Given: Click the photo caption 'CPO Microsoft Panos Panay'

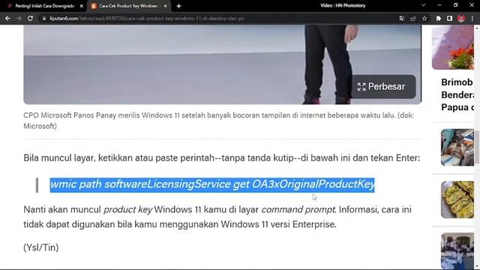Looking at the screenshot, I should point(218,121).
